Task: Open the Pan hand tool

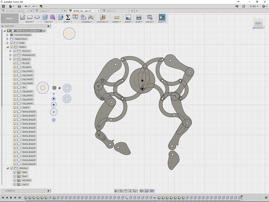Action: 125,191
